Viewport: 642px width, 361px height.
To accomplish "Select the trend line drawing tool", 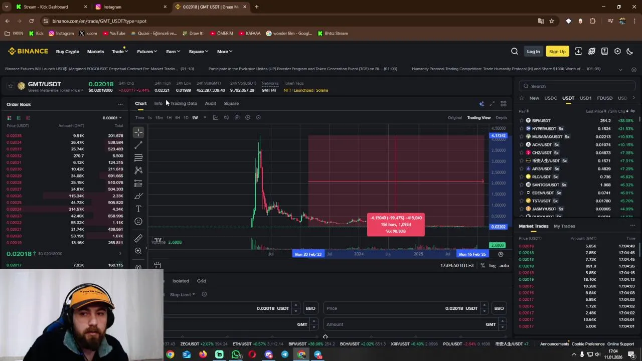I will coord(138,145).
